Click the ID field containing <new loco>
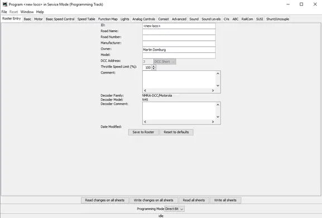Viewport: 322px width, 218px height. point(179,26)
